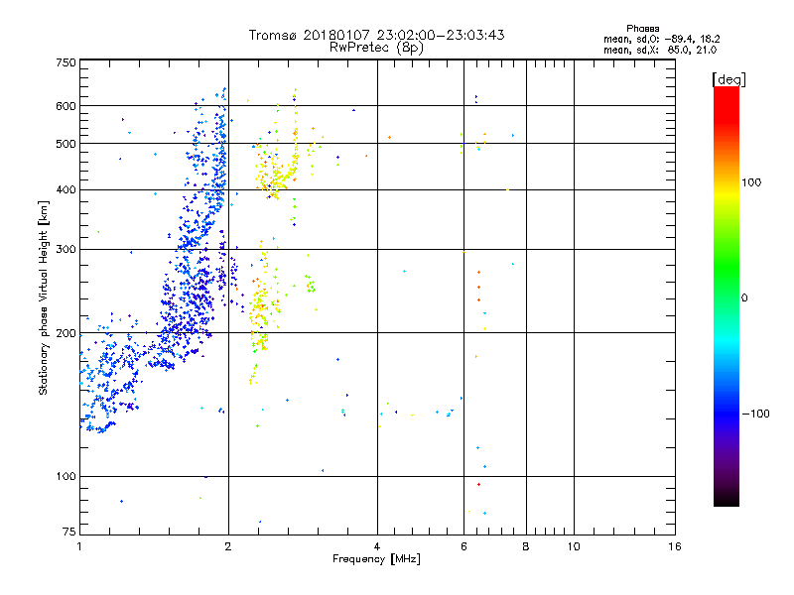Click the 'mean, sd,O: -89.4, 18.2' text
The image size is (794, 595).
click(x=661, y=39)
